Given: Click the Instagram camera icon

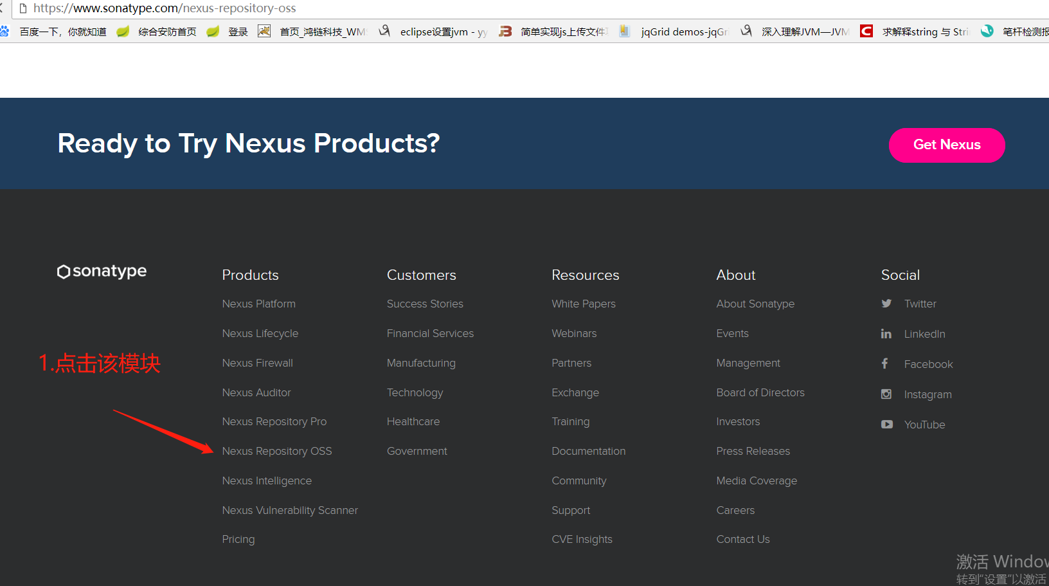Looking at the screenshot, I should [x=886, y=394].
